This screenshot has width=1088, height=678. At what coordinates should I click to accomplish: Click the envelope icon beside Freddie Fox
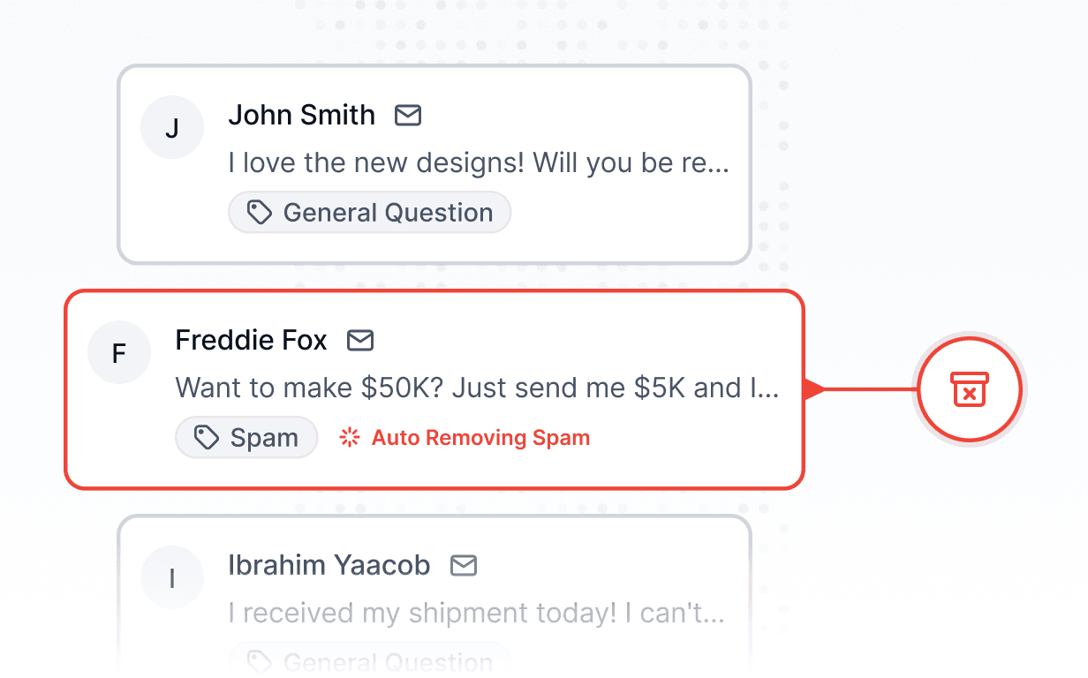point(361,340)
